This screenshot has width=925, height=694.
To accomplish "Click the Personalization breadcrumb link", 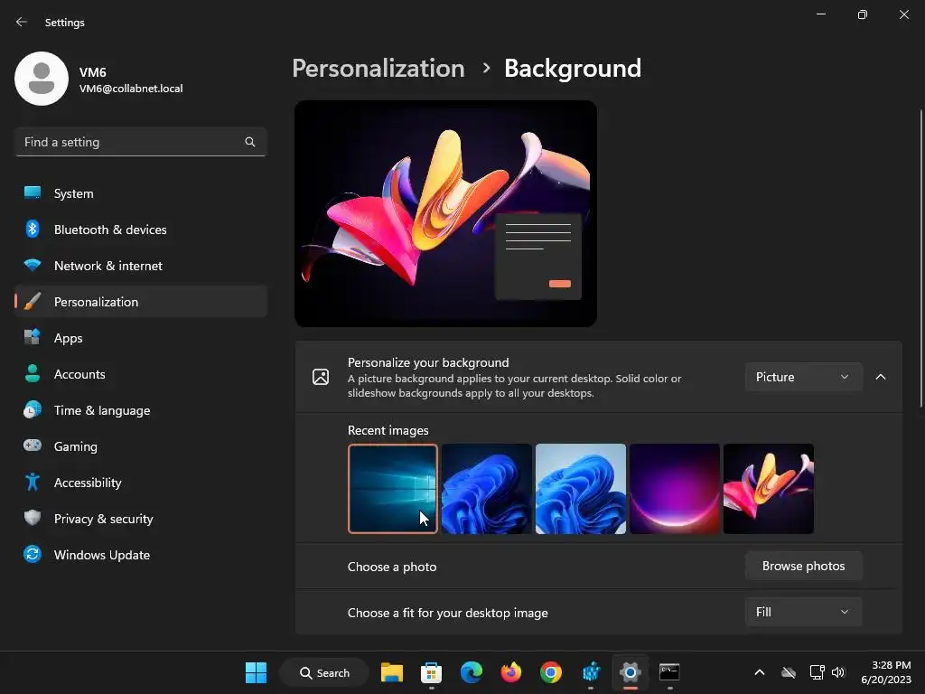I will click(378, 69).
